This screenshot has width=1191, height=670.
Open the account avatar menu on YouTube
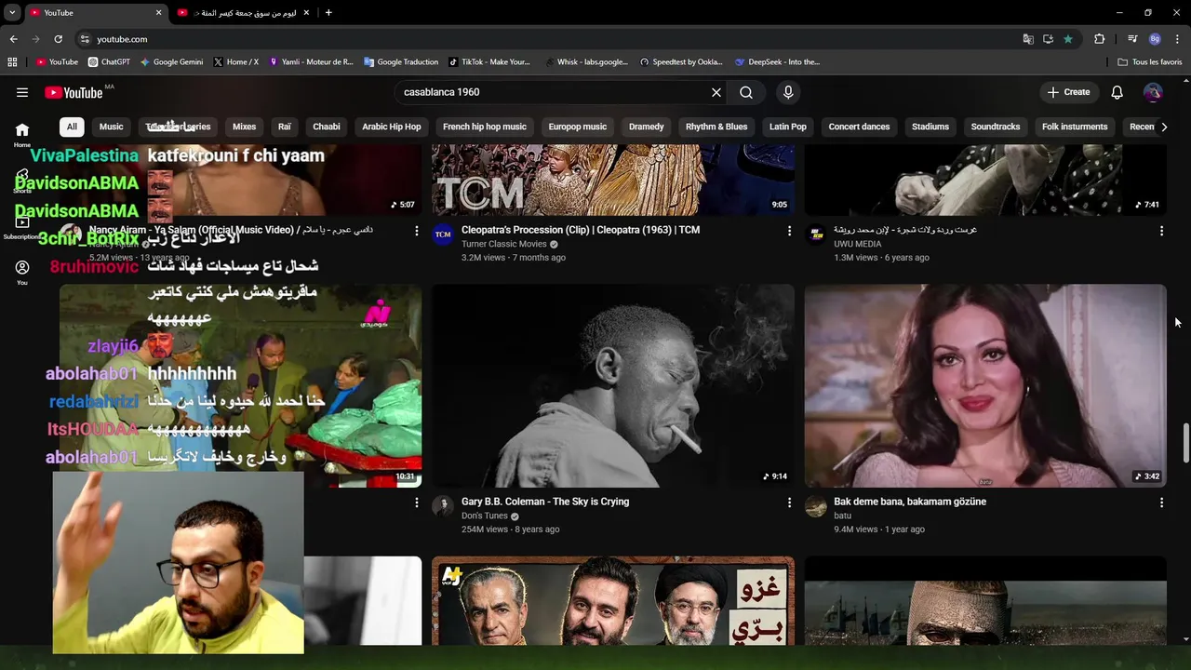[x=1153, y=92]
